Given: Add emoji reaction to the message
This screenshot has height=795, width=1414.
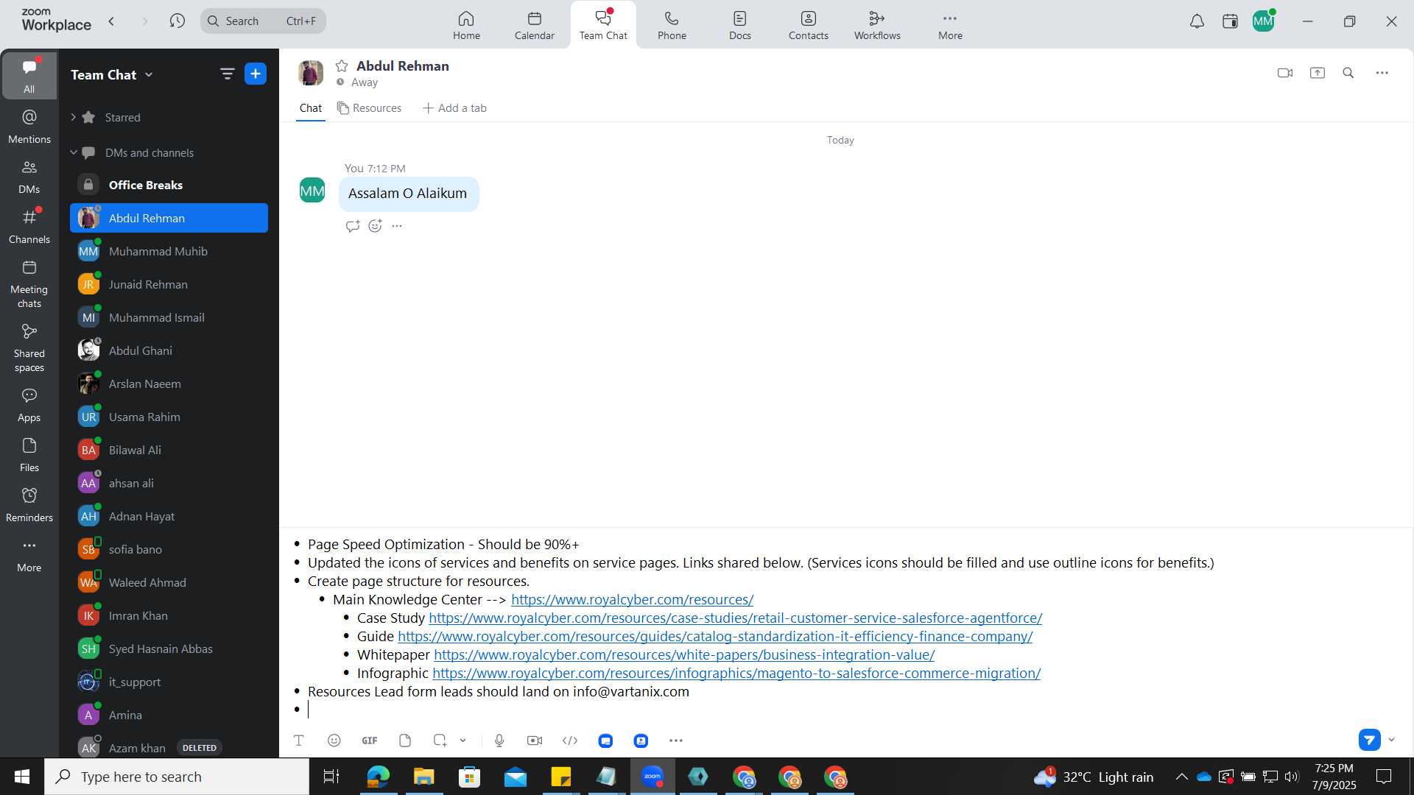Looking at the screenshot, I should point(375,226).
